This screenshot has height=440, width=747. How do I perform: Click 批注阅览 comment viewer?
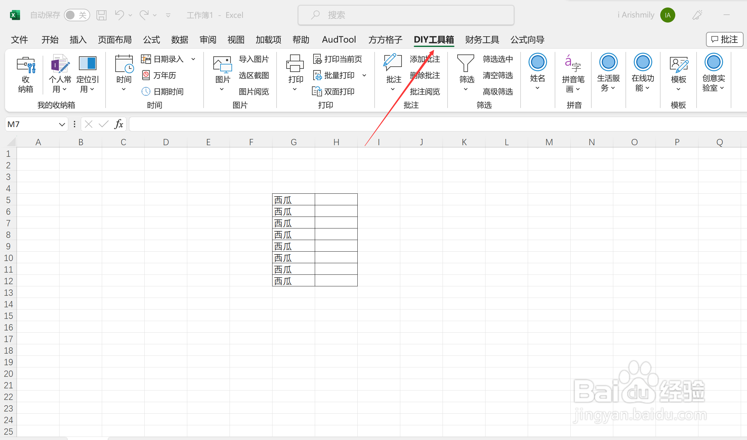click(x=425, y=91)
